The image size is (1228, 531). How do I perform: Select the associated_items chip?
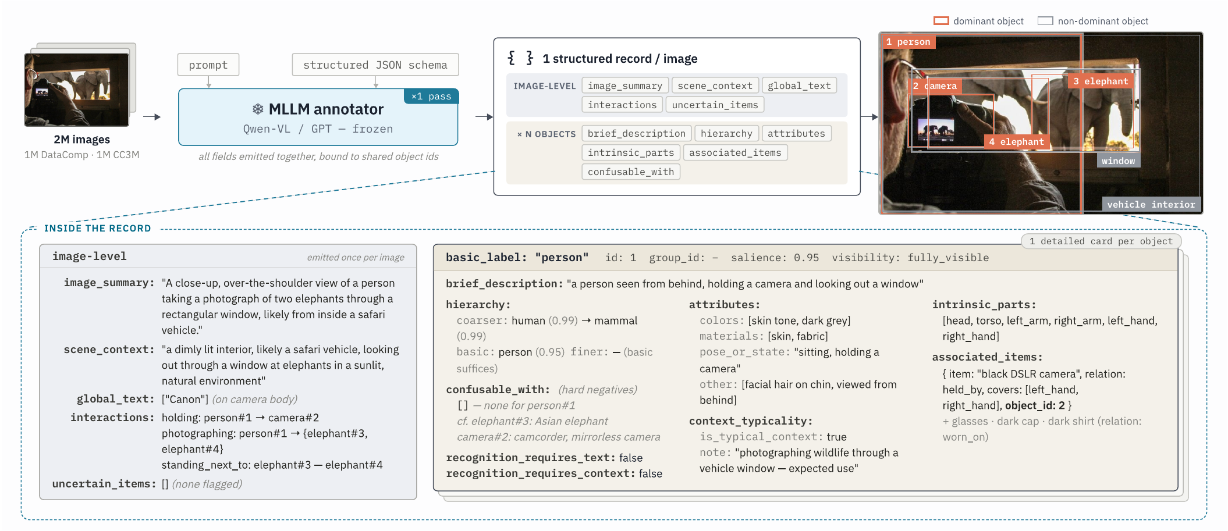[x=735, y=152]
